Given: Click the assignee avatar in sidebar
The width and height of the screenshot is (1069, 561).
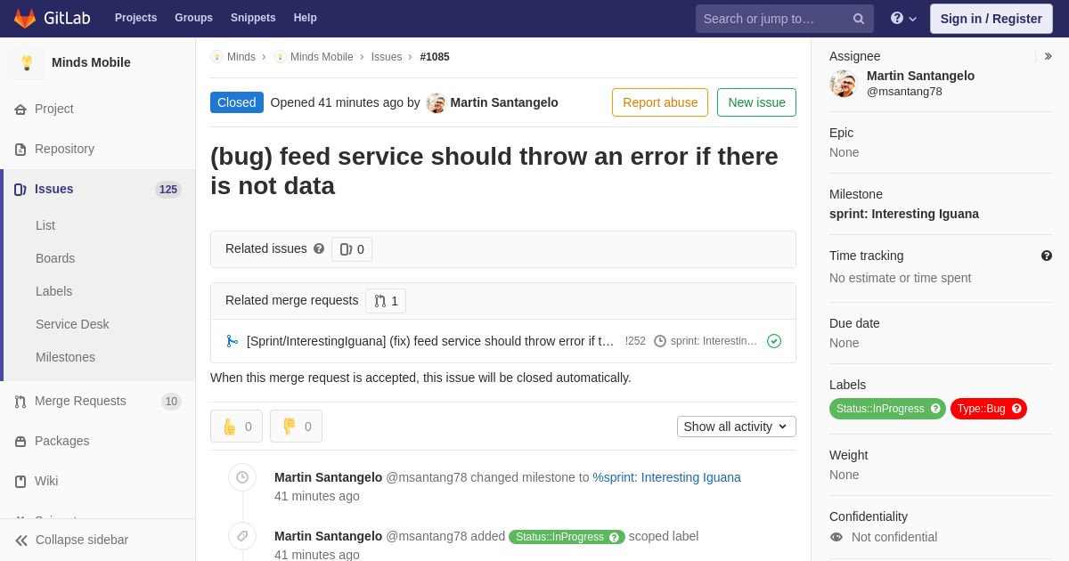Looking at the screenshot, I should click(843, 84).
